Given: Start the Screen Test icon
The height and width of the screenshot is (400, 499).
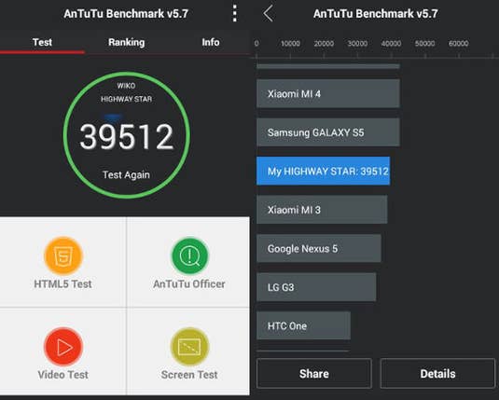Looking at the screenshot, I should point(189,347).
